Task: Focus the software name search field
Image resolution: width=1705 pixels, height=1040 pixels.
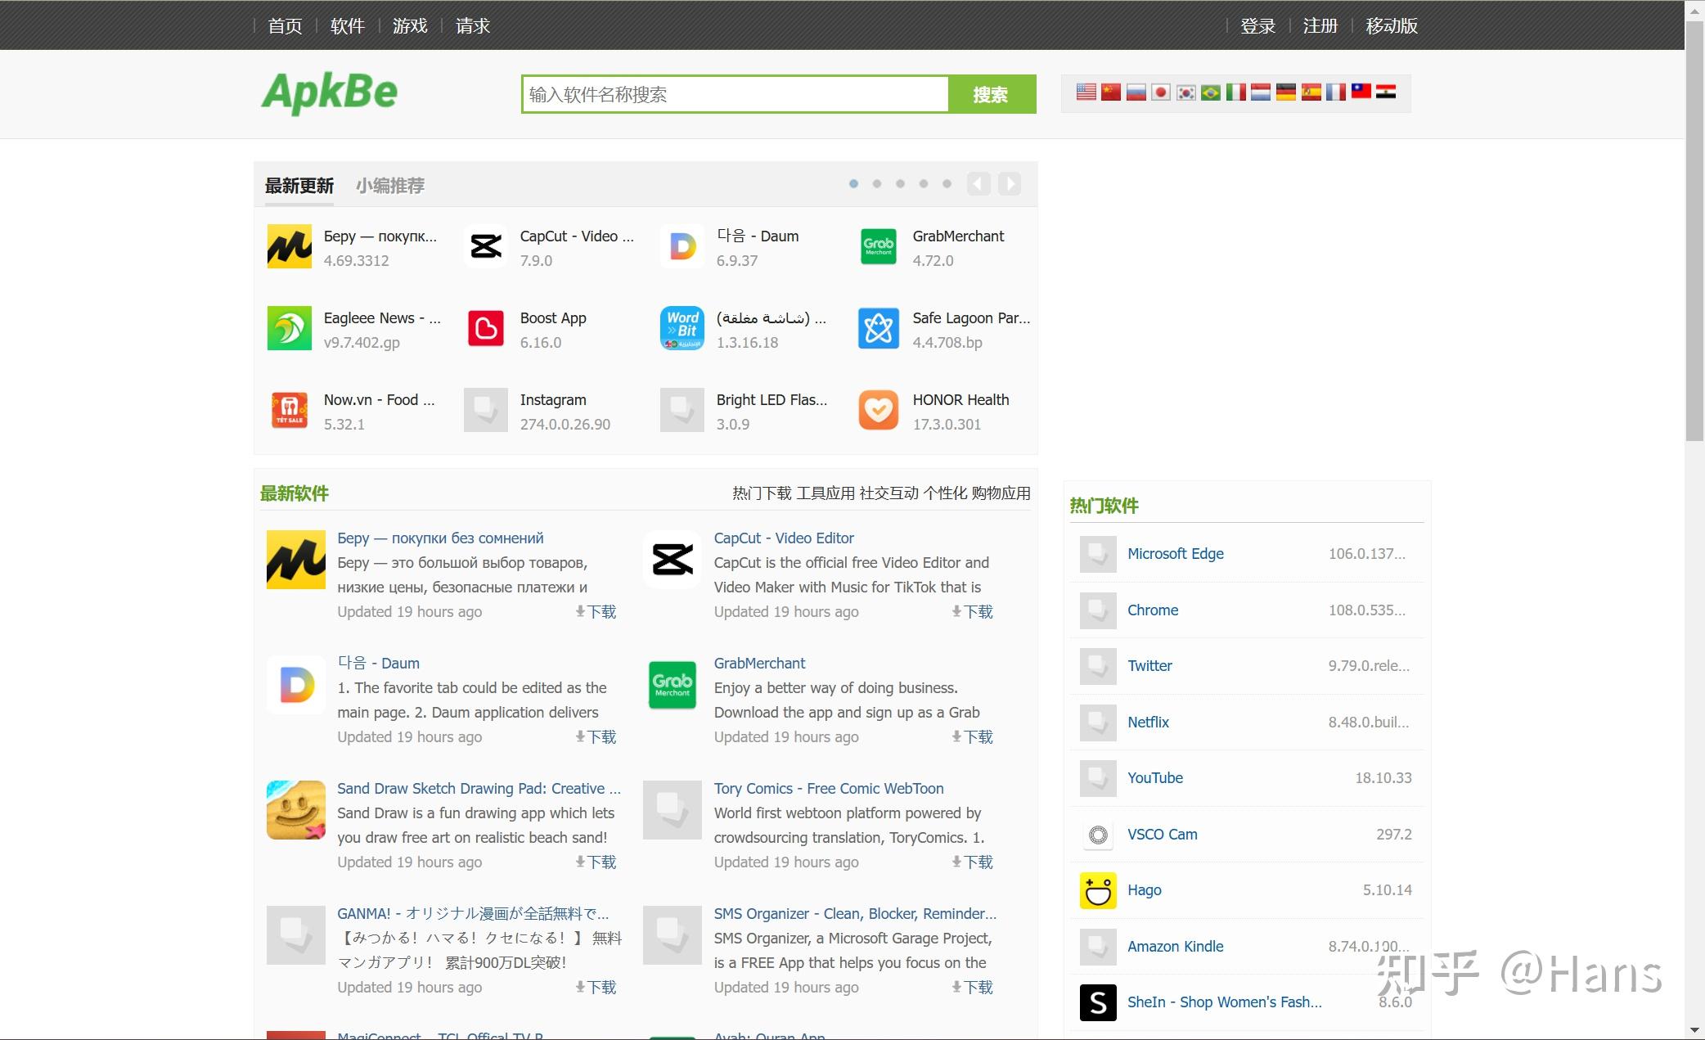Action: click(735, 95)
